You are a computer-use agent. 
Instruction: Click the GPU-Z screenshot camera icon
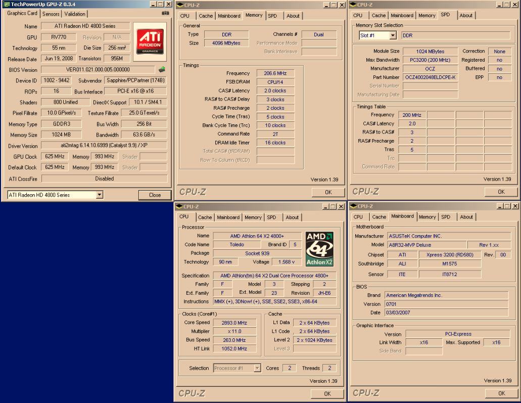pyautogui.click(x=165, y=13)
